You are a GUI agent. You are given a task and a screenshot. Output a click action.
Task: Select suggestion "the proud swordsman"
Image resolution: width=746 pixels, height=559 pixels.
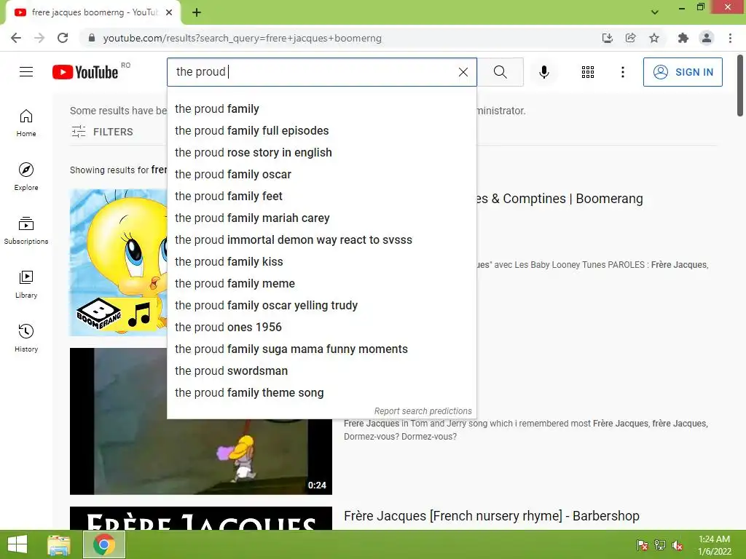(321, 371)
